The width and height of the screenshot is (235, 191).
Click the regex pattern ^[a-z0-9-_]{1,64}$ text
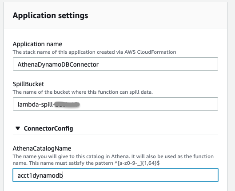click(x=137, y=163)
